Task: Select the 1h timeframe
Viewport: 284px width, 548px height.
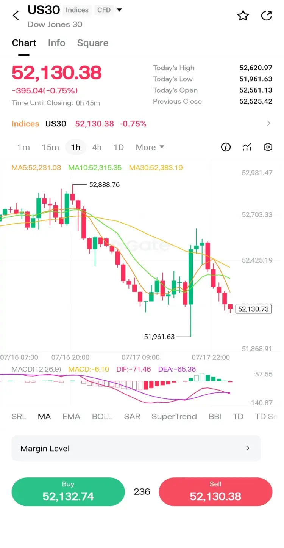Action: pos(76,147)
